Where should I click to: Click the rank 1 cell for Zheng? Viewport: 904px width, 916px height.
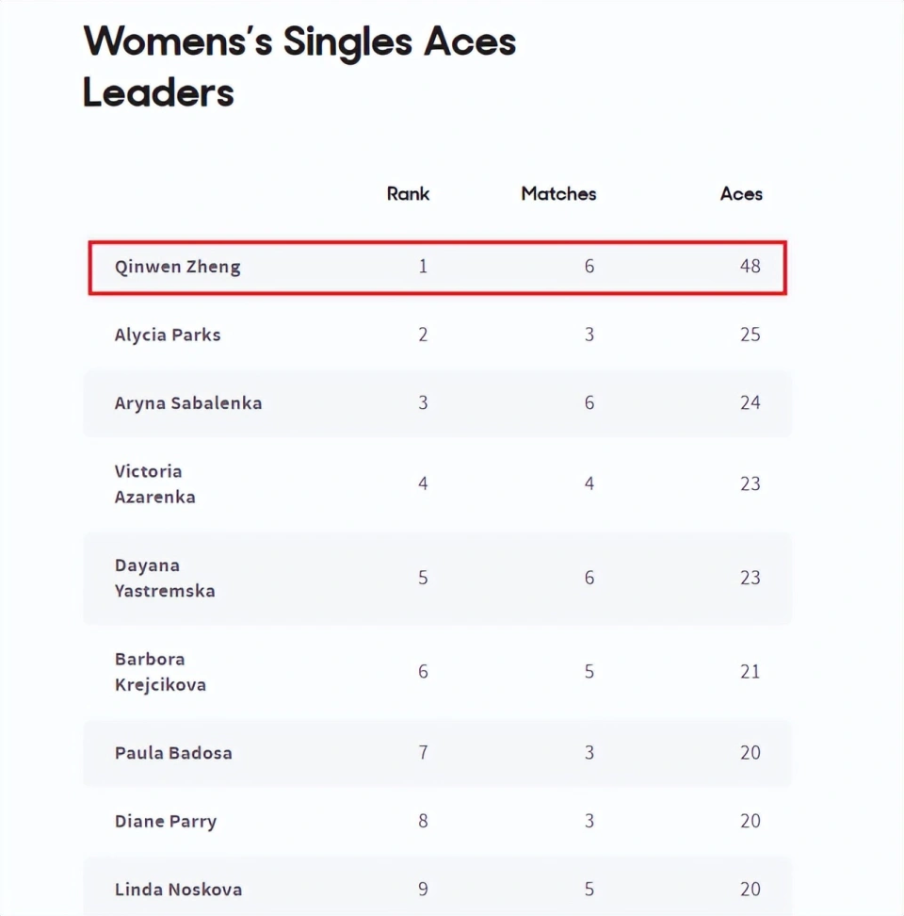point(423,267)
